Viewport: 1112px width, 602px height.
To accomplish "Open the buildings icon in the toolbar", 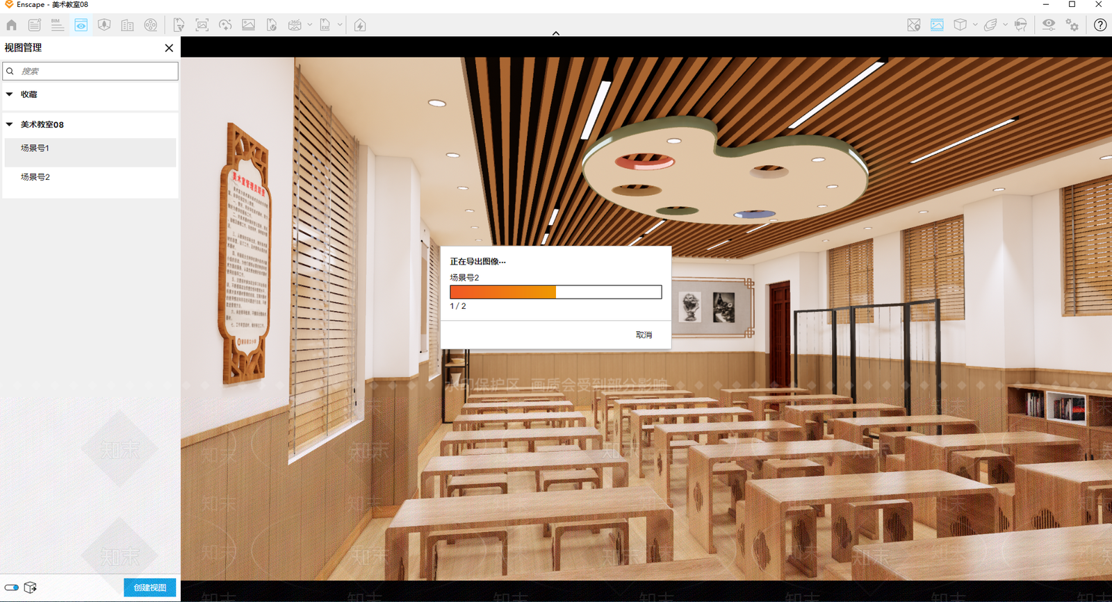I will 127,25.
